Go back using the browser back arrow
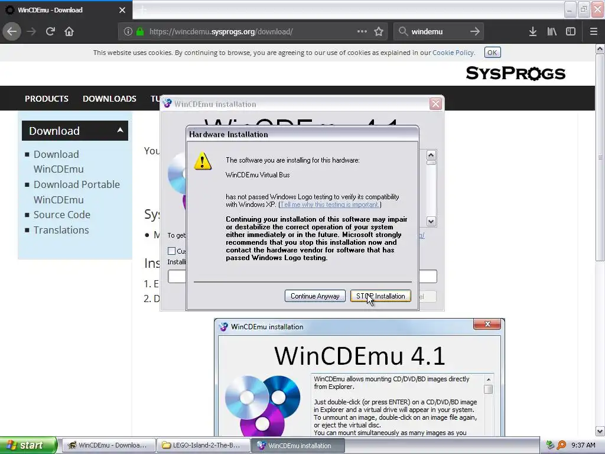The height and width of the screenshot is (454, 605). tap(12, 31)
